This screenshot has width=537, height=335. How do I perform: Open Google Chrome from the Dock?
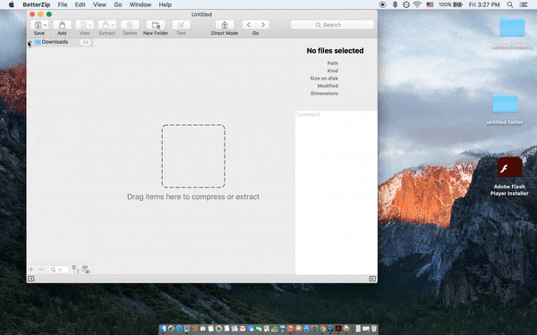point(322,329)
